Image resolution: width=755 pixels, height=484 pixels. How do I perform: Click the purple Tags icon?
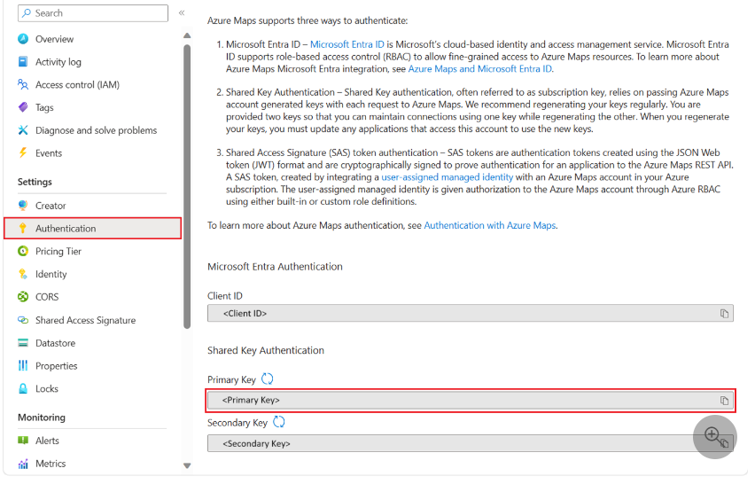(x=23, y=107)
